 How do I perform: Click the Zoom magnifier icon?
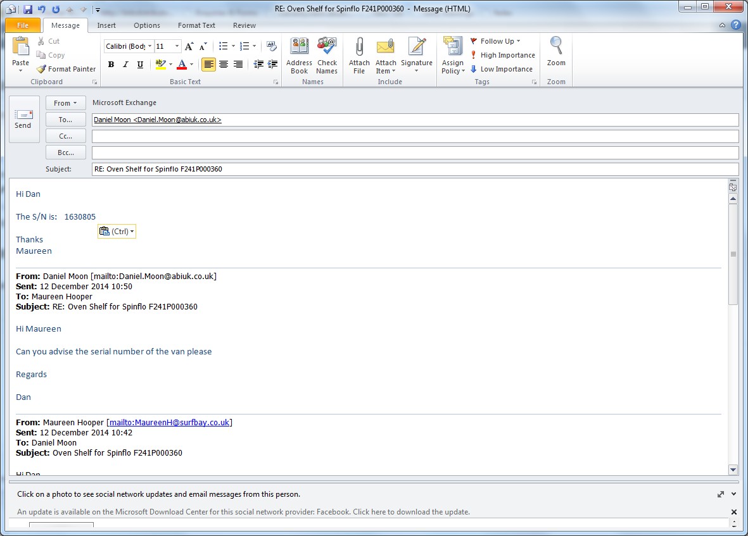pyautogui.click(x=556, y=47)
